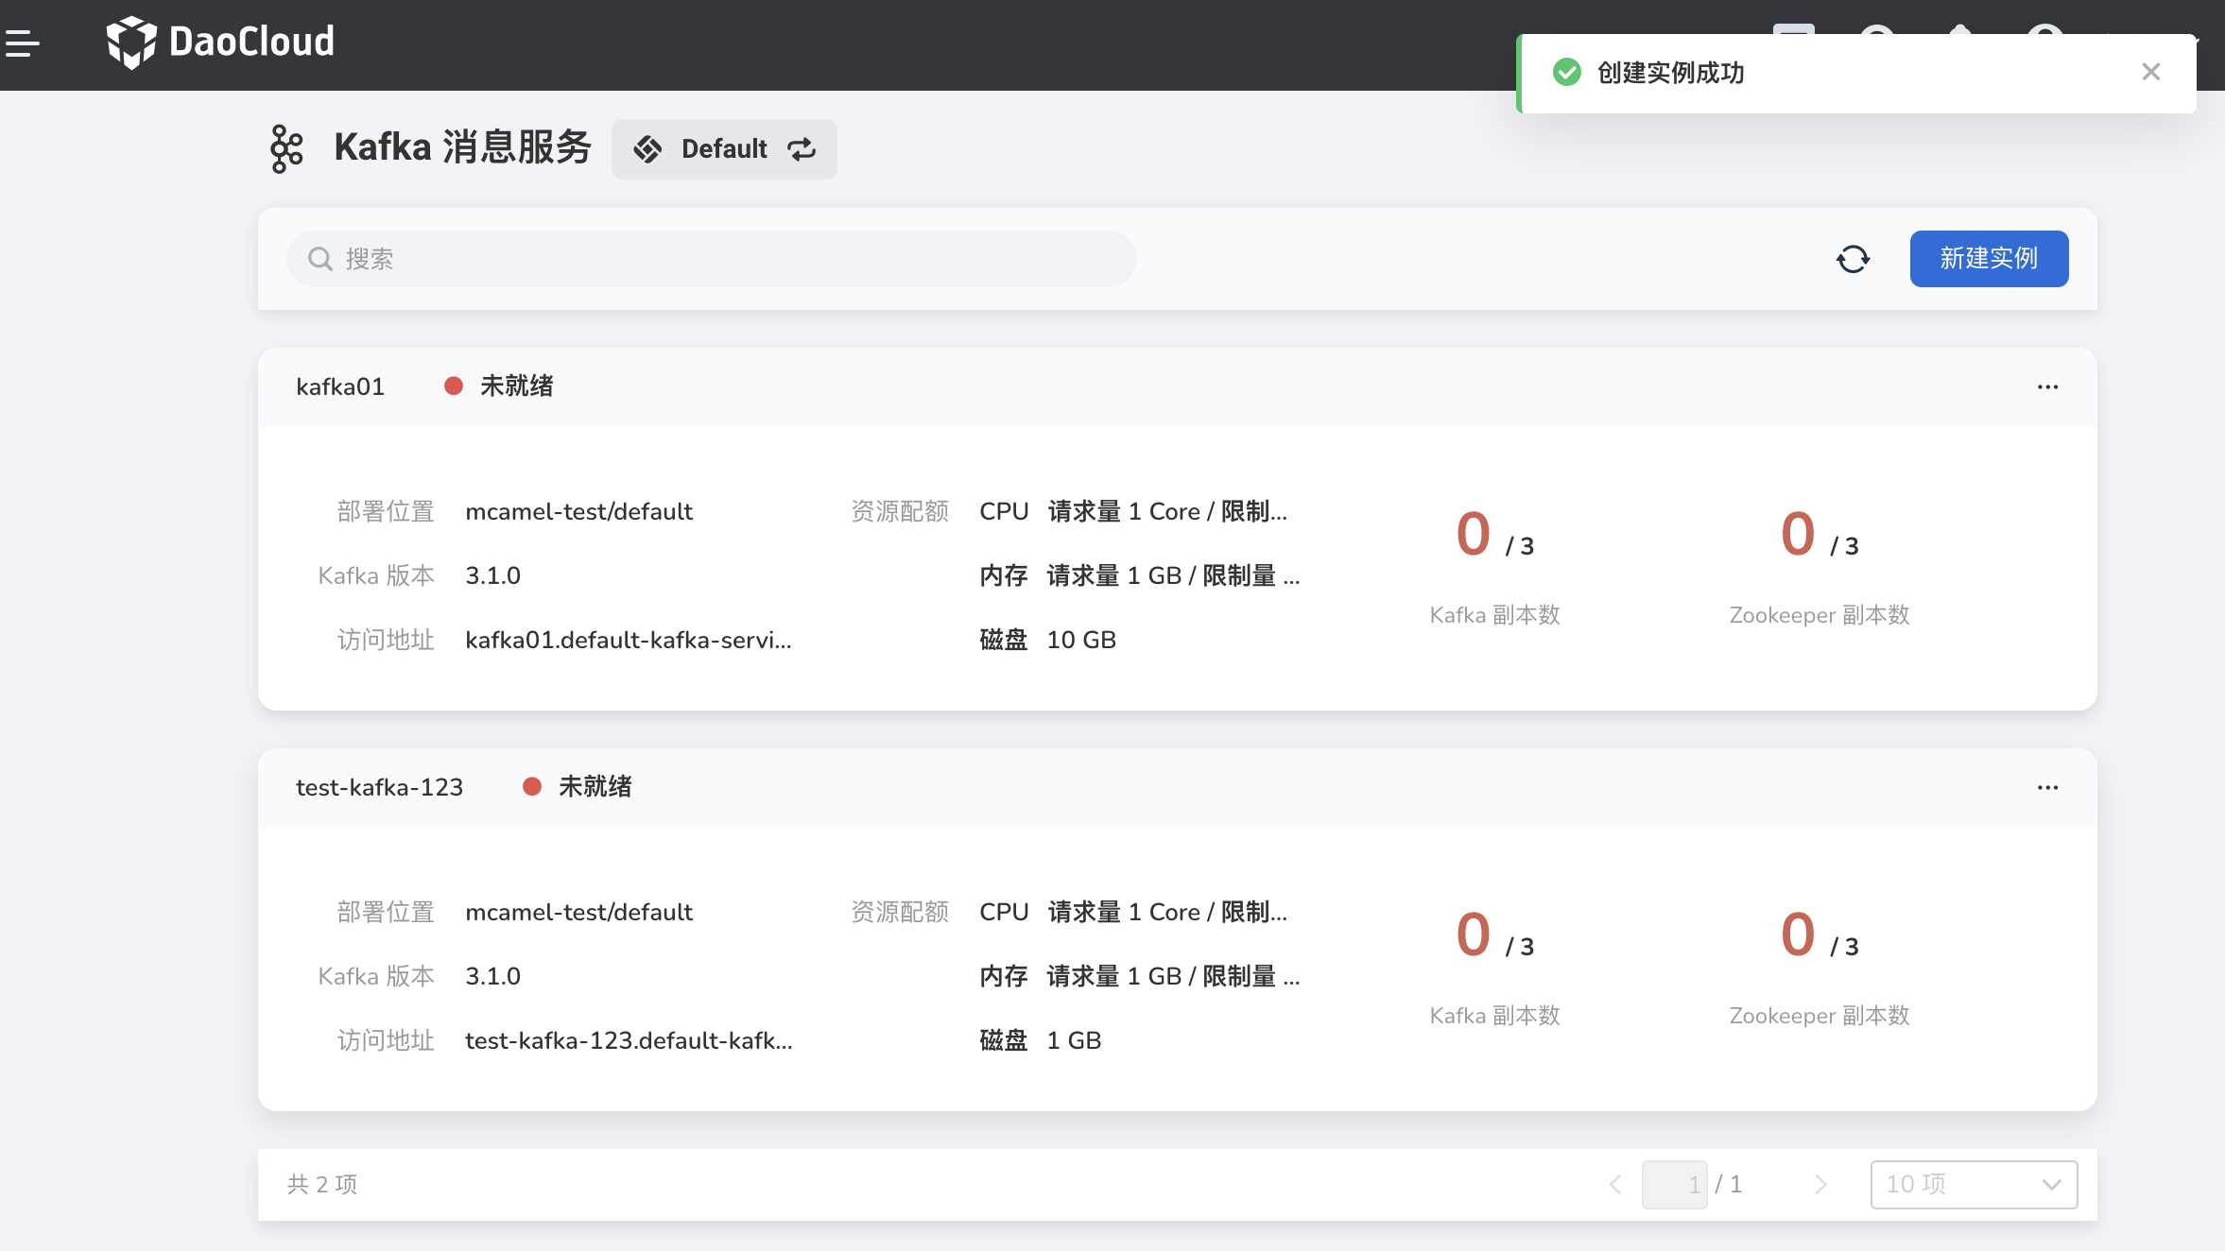The image size is (2225, 1251).
Task: Click the Kafka version 3.1.0 in test-kafka-123
Action: (x=492, y=976)
